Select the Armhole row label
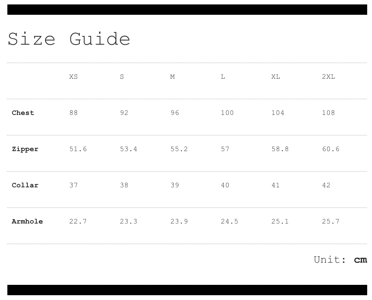Viewport: 372px width, 300px height. point(27,222)
